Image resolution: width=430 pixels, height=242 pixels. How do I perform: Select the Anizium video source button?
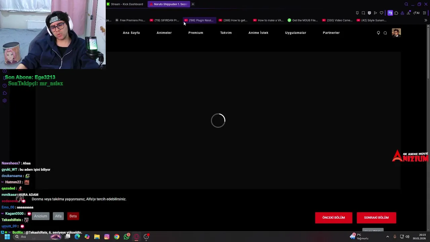click(40, 216)
